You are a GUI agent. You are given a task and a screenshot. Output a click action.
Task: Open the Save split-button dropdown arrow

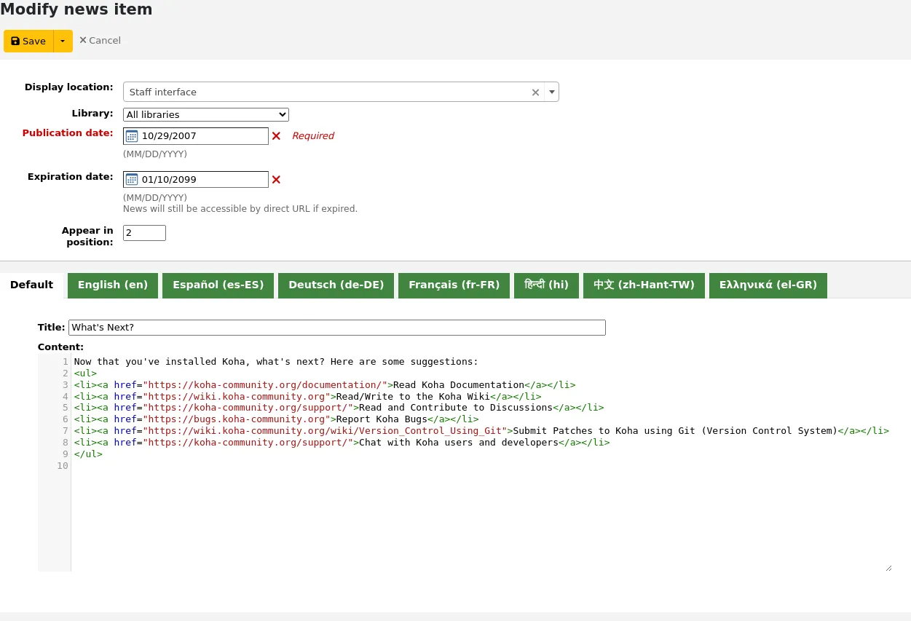(x=63, y=41)
